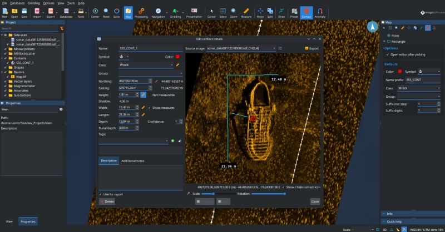The width and height of the screenshot is (445, 232).
Task: Click the Center view toolbar icon
Action: (95, 13)
